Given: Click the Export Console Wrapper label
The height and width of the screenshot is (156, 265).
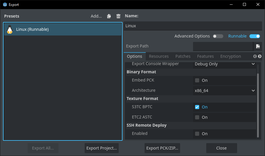Looking at the screenshot, I should [x=155, y=64].
